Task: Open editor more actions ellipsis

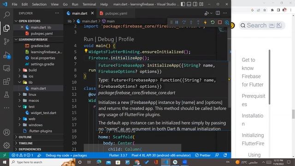Action: (x=225, y=13)
